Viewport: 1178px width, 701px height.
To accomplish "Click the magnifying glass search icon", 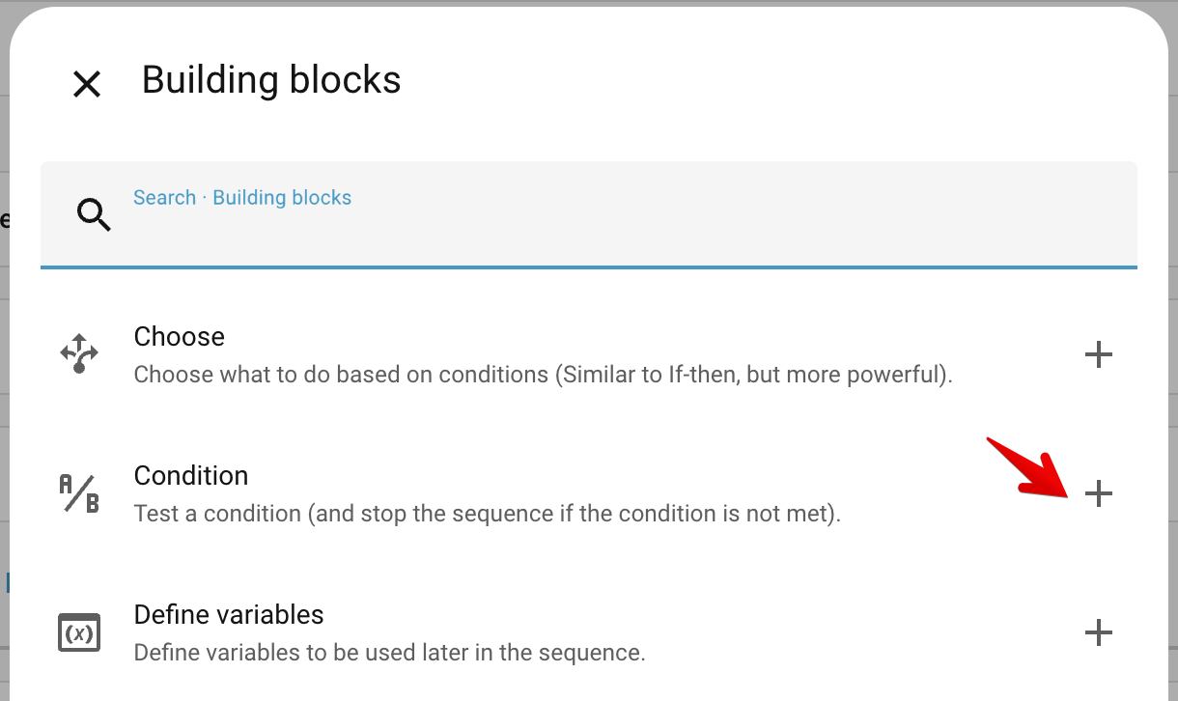I will [94, 214].
